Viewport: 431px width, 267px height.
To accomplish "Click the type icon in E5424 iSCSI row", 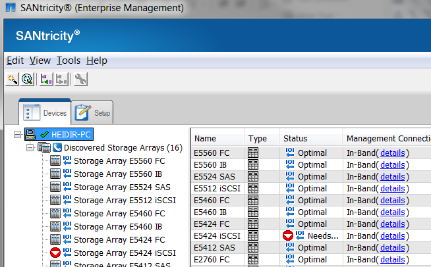I will 253,235.
